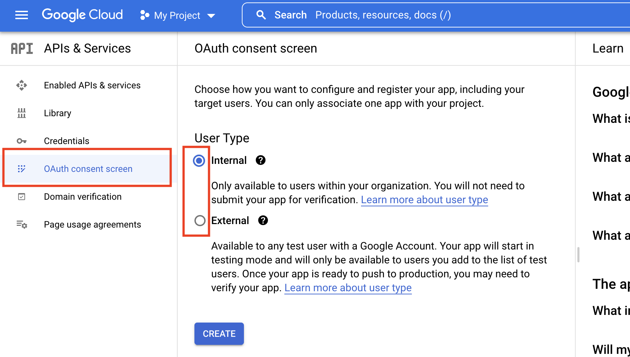Click the External label text
The width and height of the screenshot is (630, 357).
pos(230,221)
